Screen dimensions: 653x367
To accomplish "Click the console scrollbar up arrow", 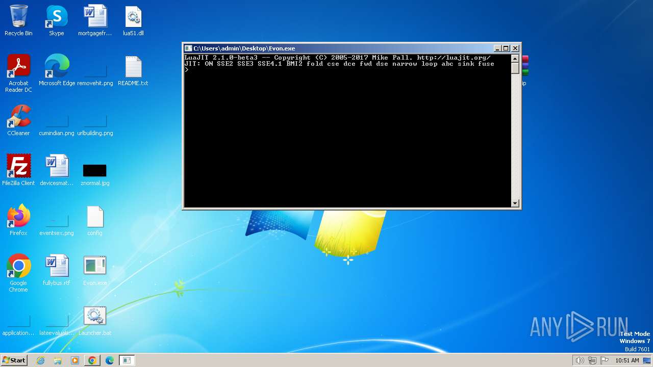I will 515,58.
